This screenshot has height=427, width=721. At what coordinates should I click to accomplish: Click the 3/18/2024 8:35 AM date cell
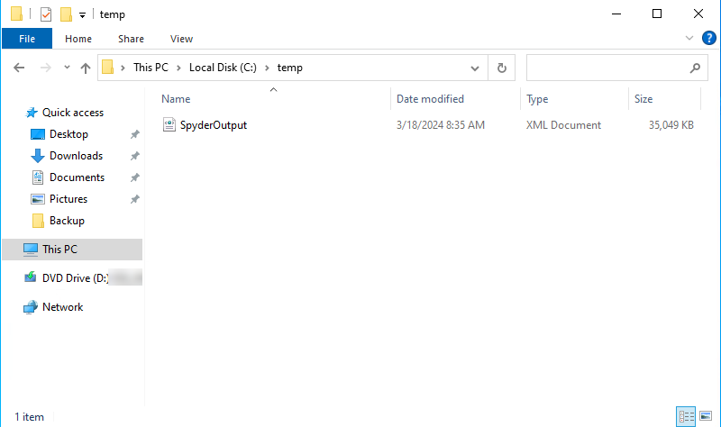click(x=441, y=125)
